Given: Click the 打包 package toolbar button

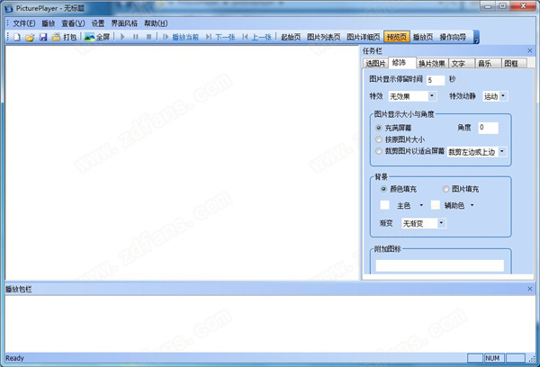Looking at the screenshot, I should pos(65,37).
